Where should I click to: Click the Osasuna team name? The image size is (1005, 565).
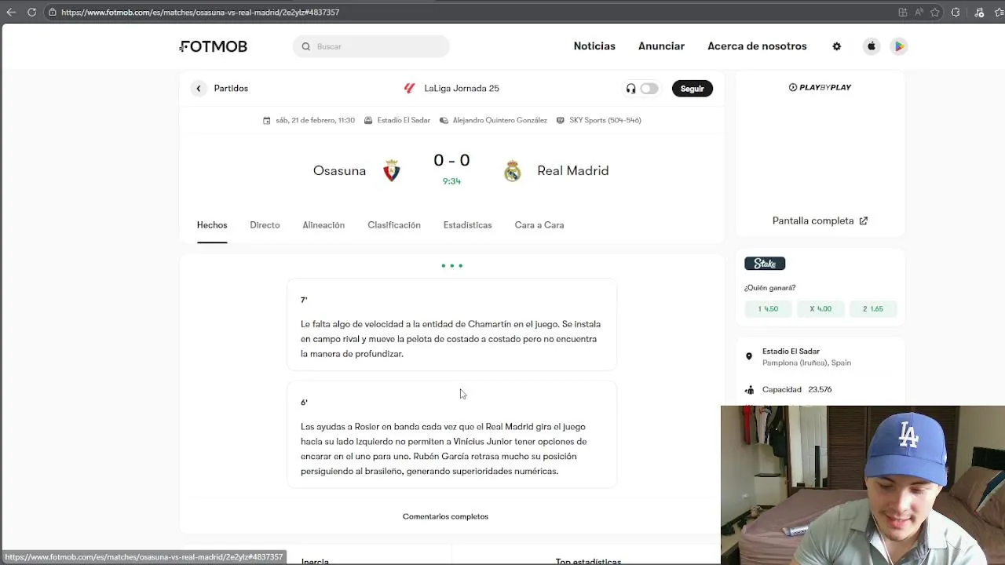pyautogui.click(x=339, y=171)
